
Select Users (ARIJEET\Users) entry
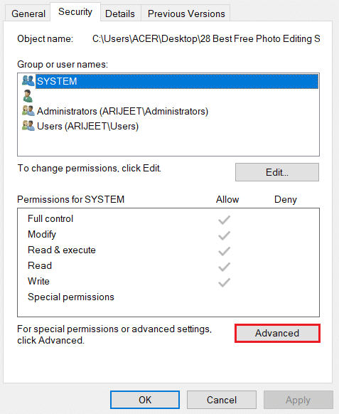coord(87,126)
